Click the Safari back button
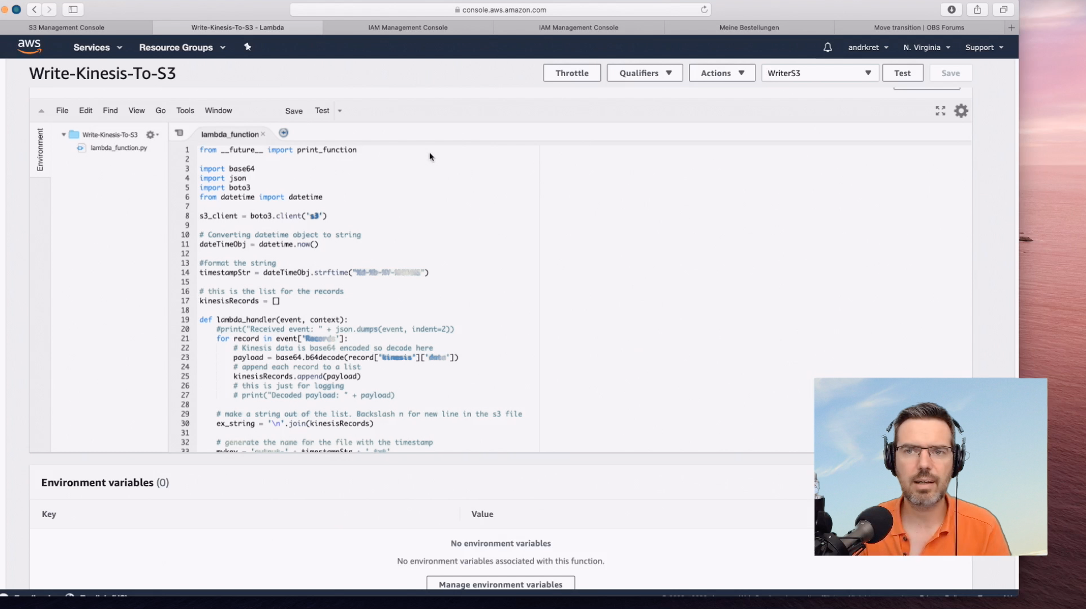 tap(35, 9)
